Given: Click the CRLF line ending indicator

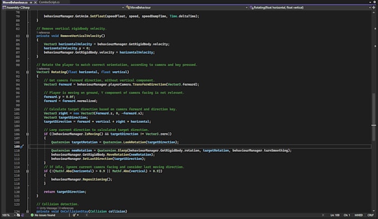Looking at the screenshot, I should pos(370,215).
